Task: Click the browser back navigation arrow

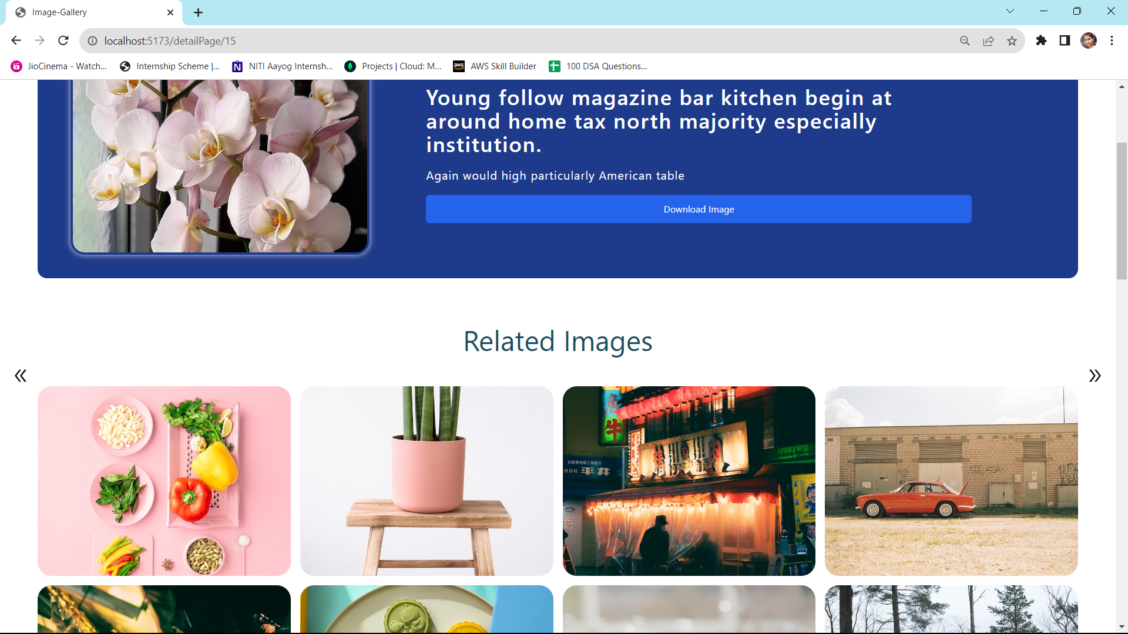Action: (x=17, y=41)
